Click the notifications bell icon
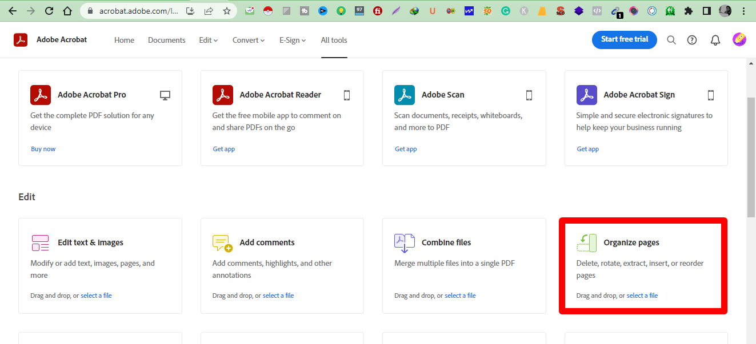Image resolution: width=756 pixels, height=344 pixels. (715, 39)
